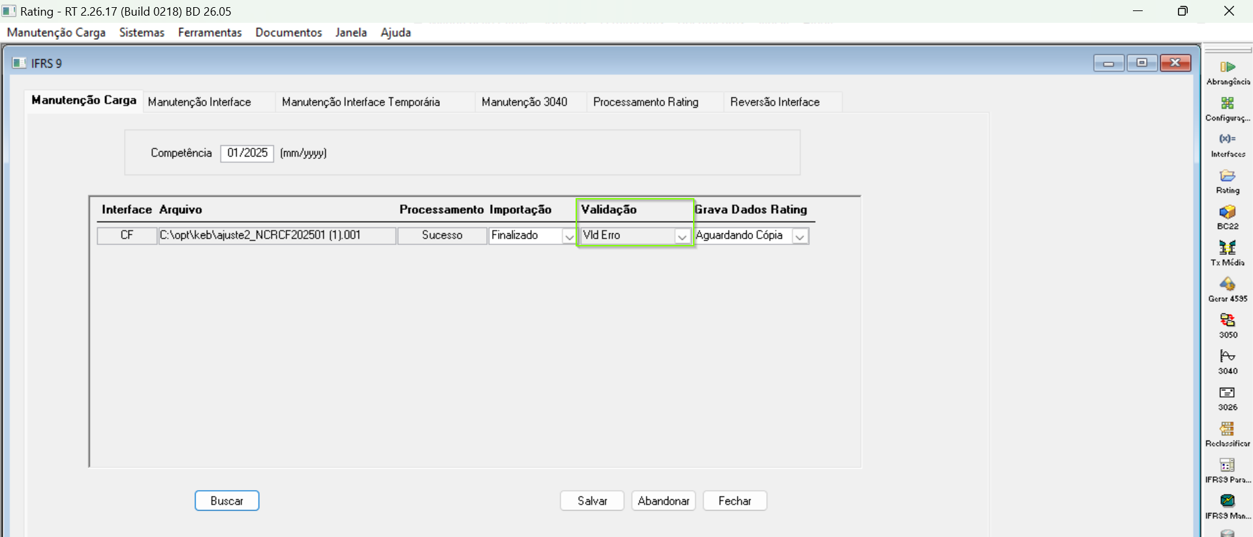Click the Validação column header

(x=609, y=209)
